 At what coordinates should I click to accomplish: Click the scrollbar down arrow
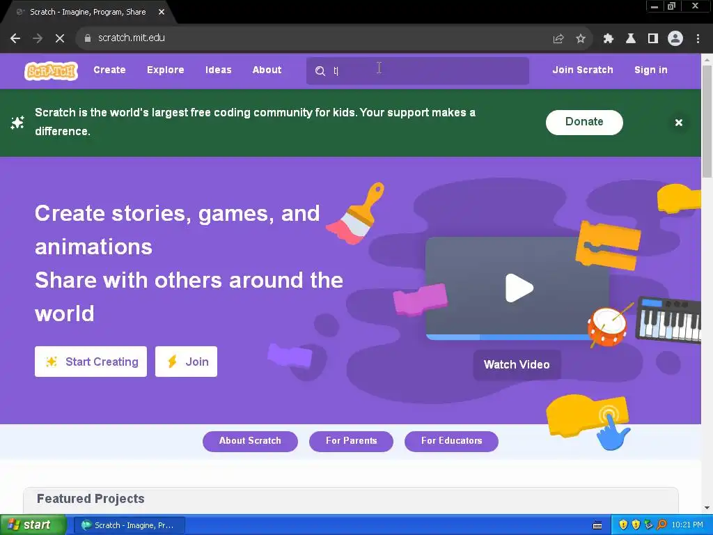point(707,508)
